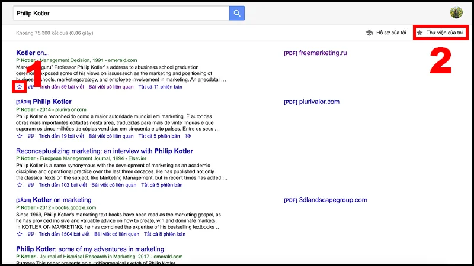Star the 'Reconceptualizing marketing' result

tap(20, 185)
